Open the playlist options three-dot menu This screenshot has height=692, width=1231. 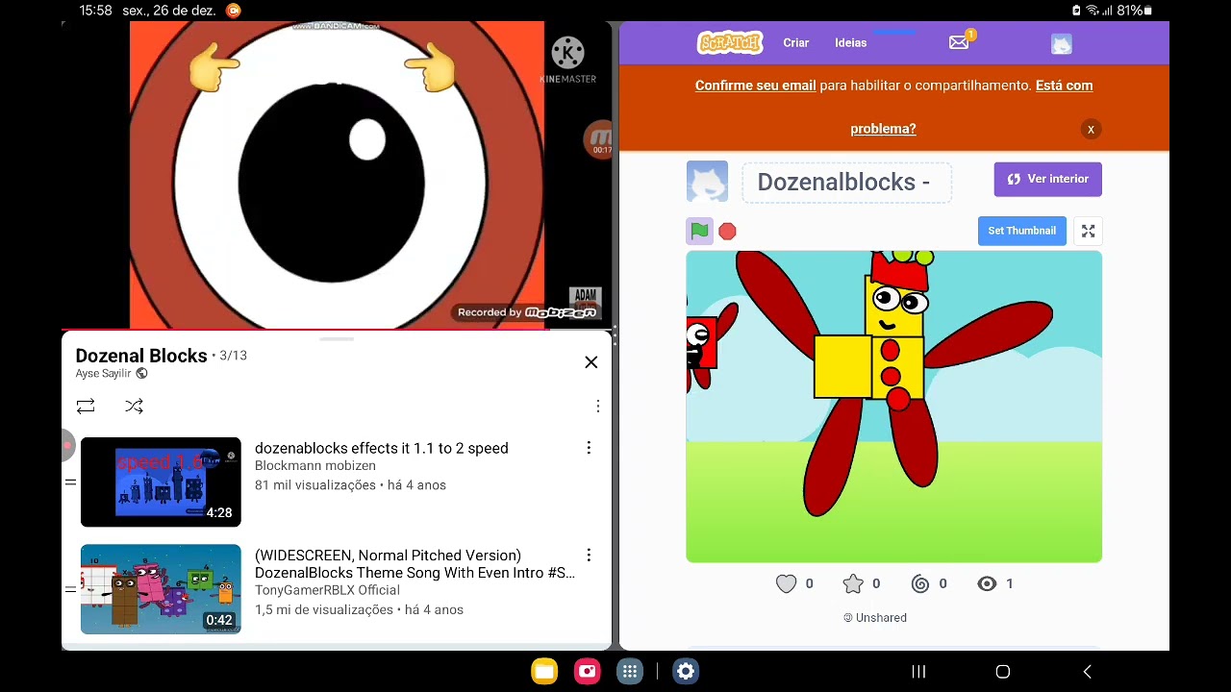pyautogui.click(x=597, y=407)
